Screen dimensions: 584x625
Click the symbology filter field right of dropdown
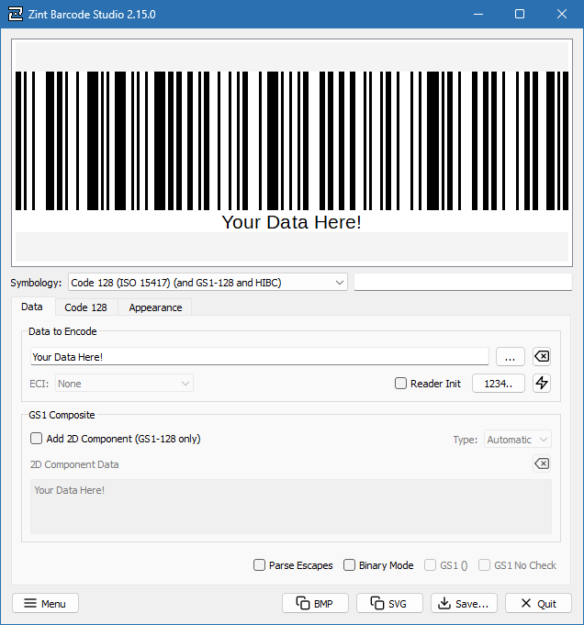tap(463, 282)
